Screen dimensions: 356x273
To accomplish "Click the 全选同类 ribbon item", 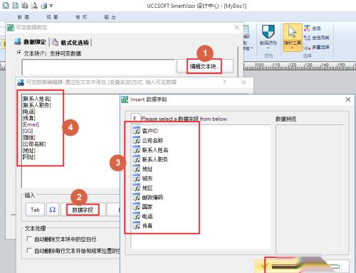I will 317,38.
